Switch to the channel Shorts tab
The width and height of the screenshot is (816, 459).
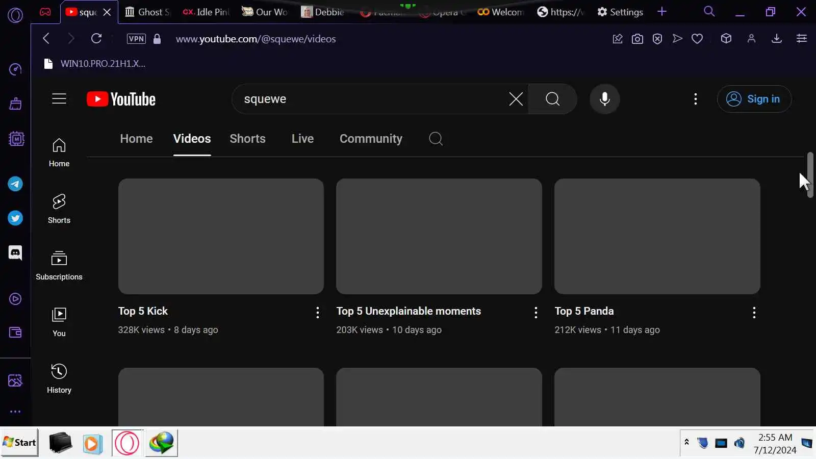pos(248,139)
